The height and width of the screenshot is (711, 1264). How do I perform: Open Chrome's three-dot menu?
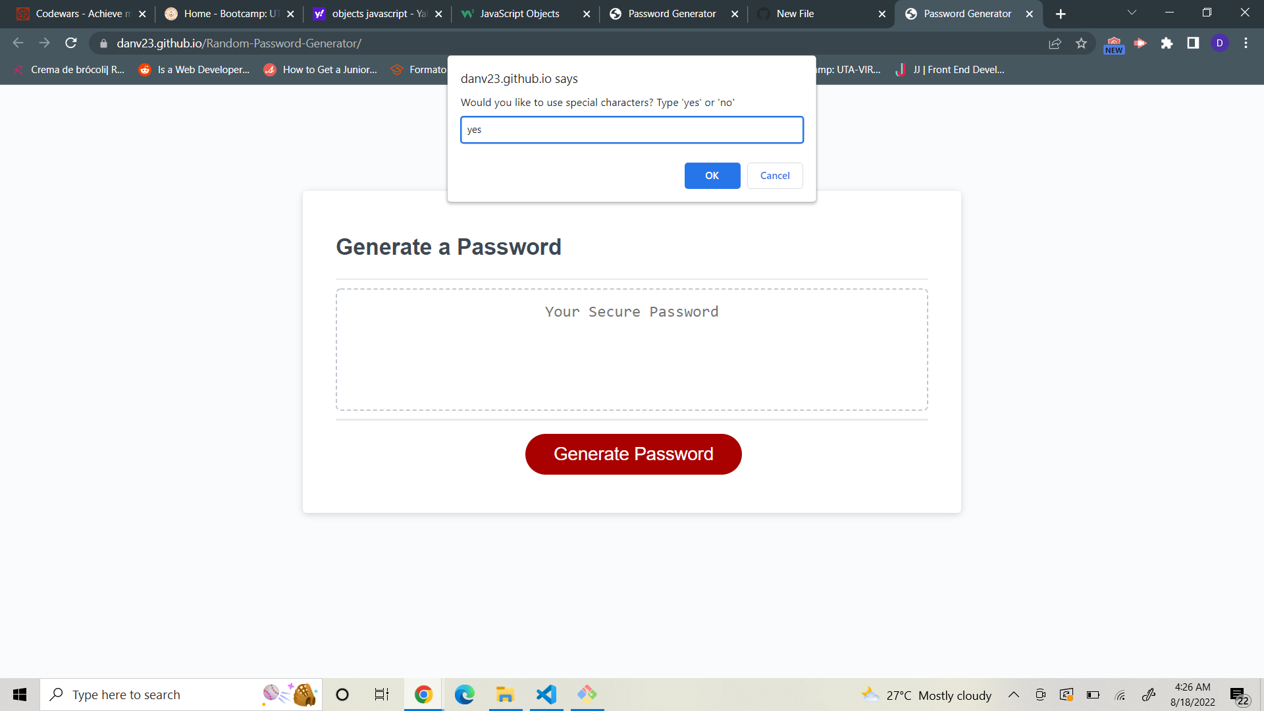pyautogui.click(x=1246, y=43)
